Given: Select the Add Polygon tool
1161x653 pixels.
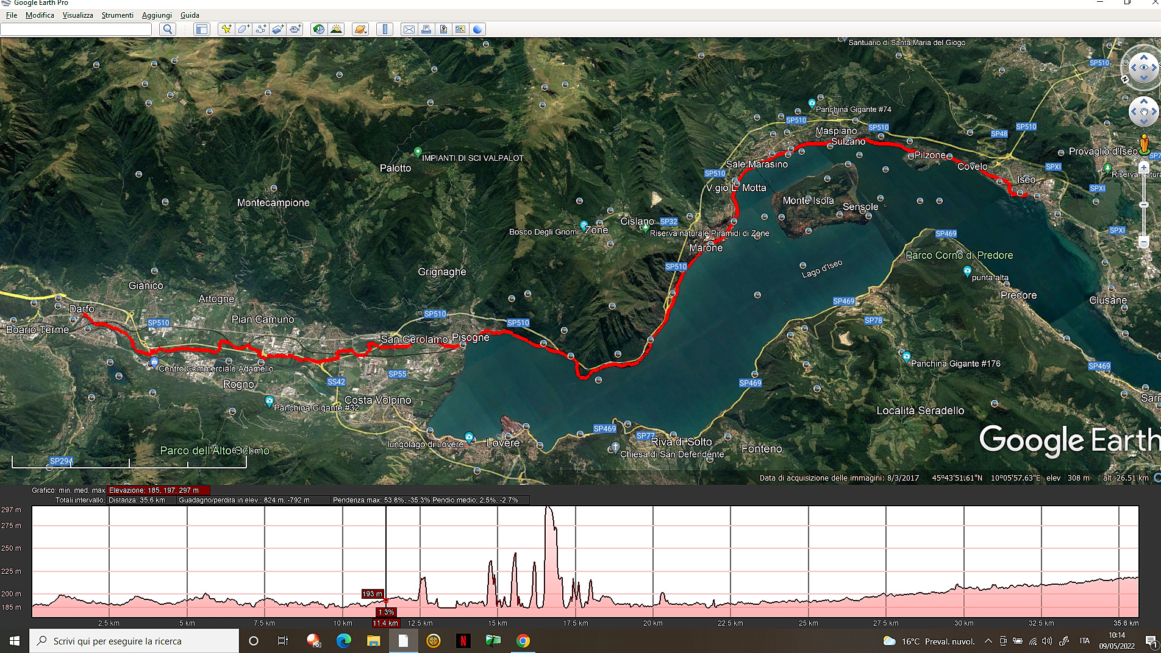Looking at the screenshot, I should pyautogui.click(x=243, y=29).
